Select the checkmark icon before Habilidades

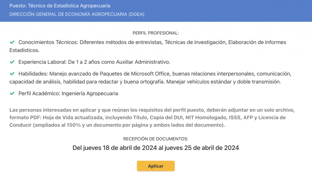point(12,74)
